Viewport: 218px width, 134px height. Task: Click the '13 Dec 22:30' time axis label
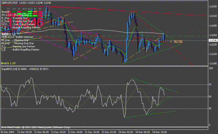[x=109, y=132]
